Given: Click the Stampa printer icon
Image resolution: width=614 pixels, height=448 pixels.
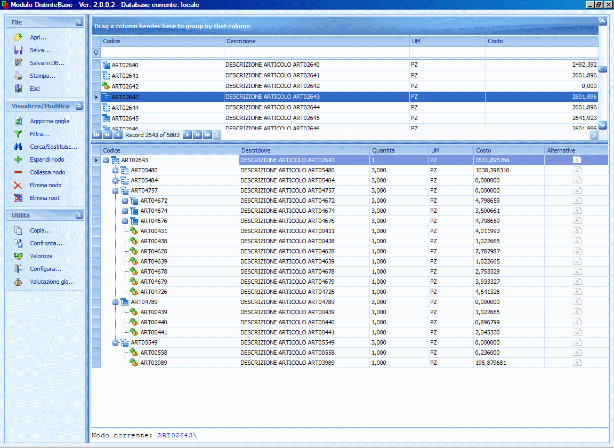Looking at the screenshot, I should 18,76.
